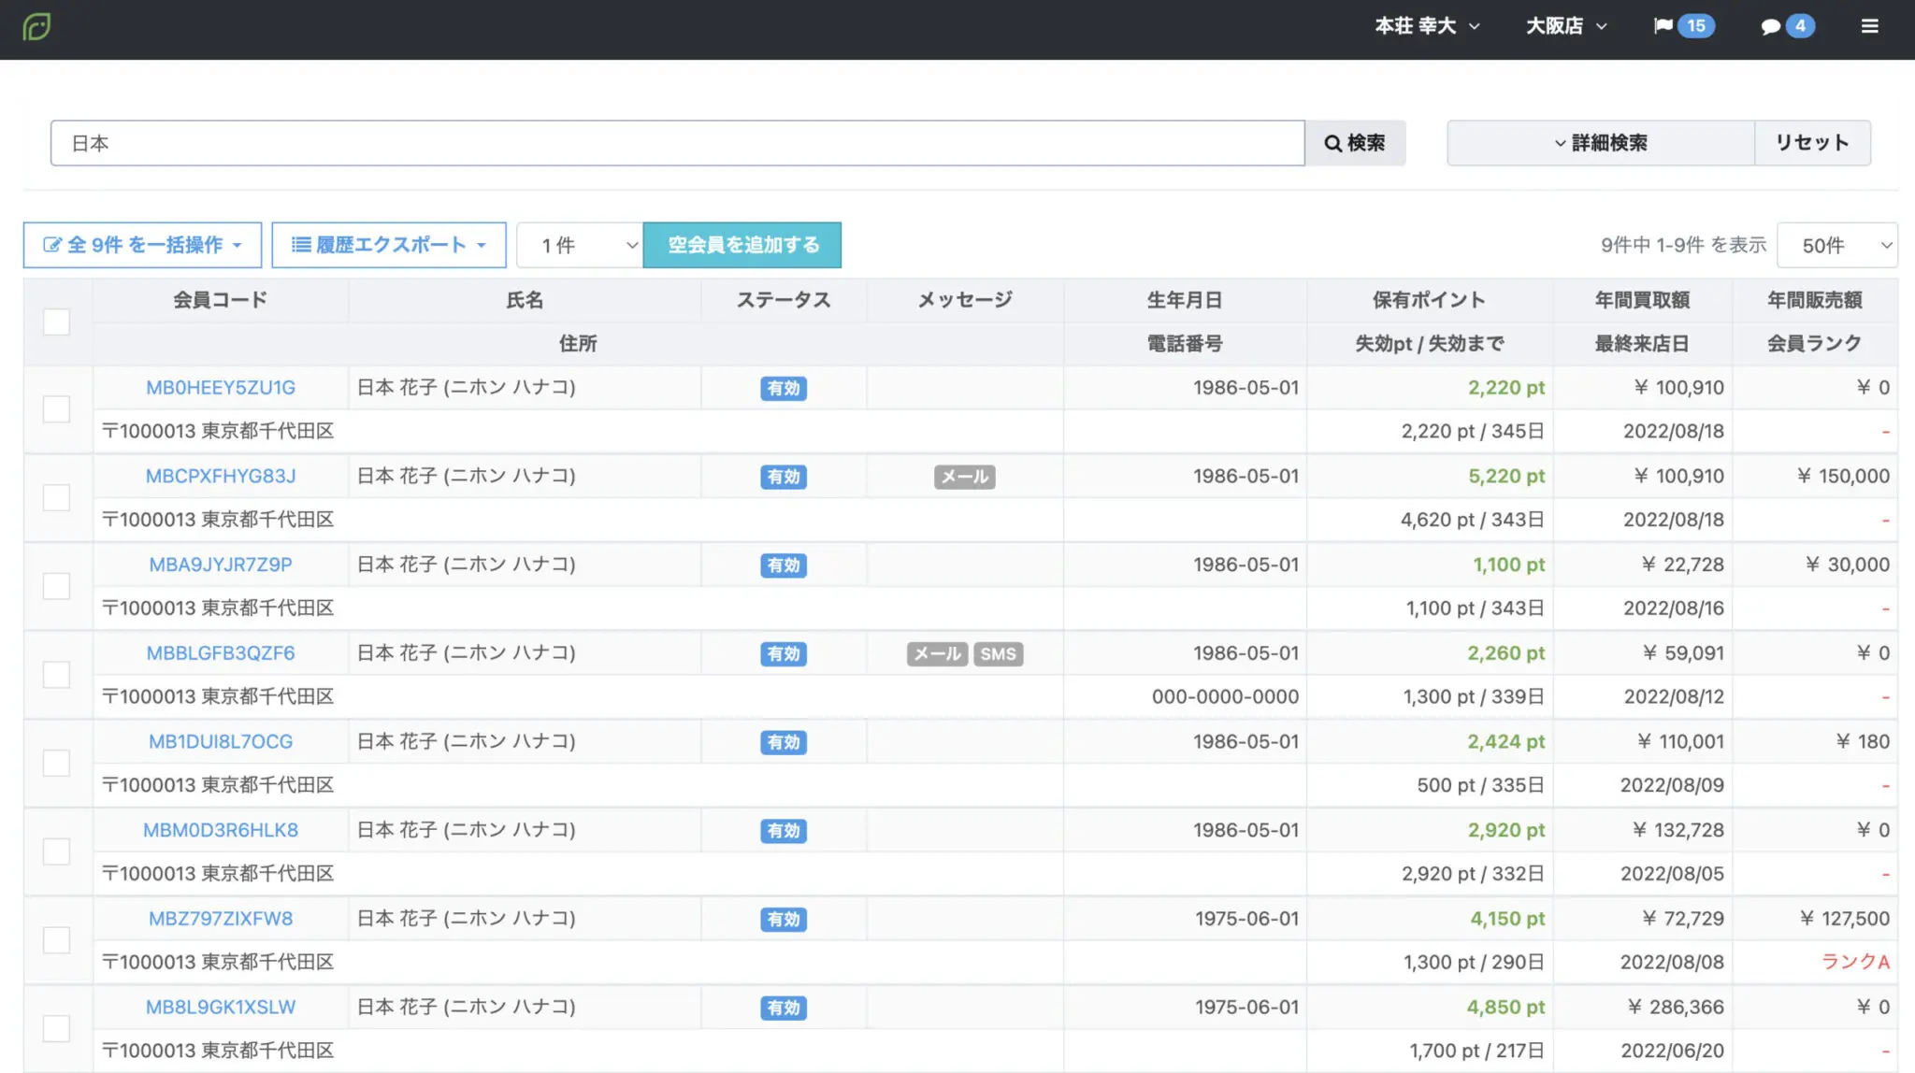Expand the 詳細検索 advanced search panel
Image resolution: width=1915 pixels, height=1073 pixels.
pos(1601,143)
